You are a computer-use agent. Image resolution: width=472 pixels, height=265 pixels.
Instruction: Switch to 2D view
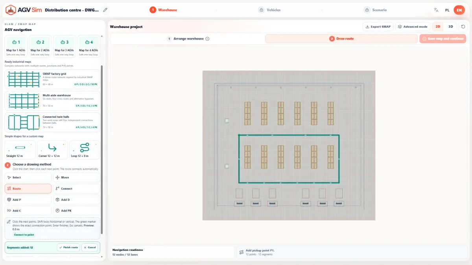coord(438,27)
